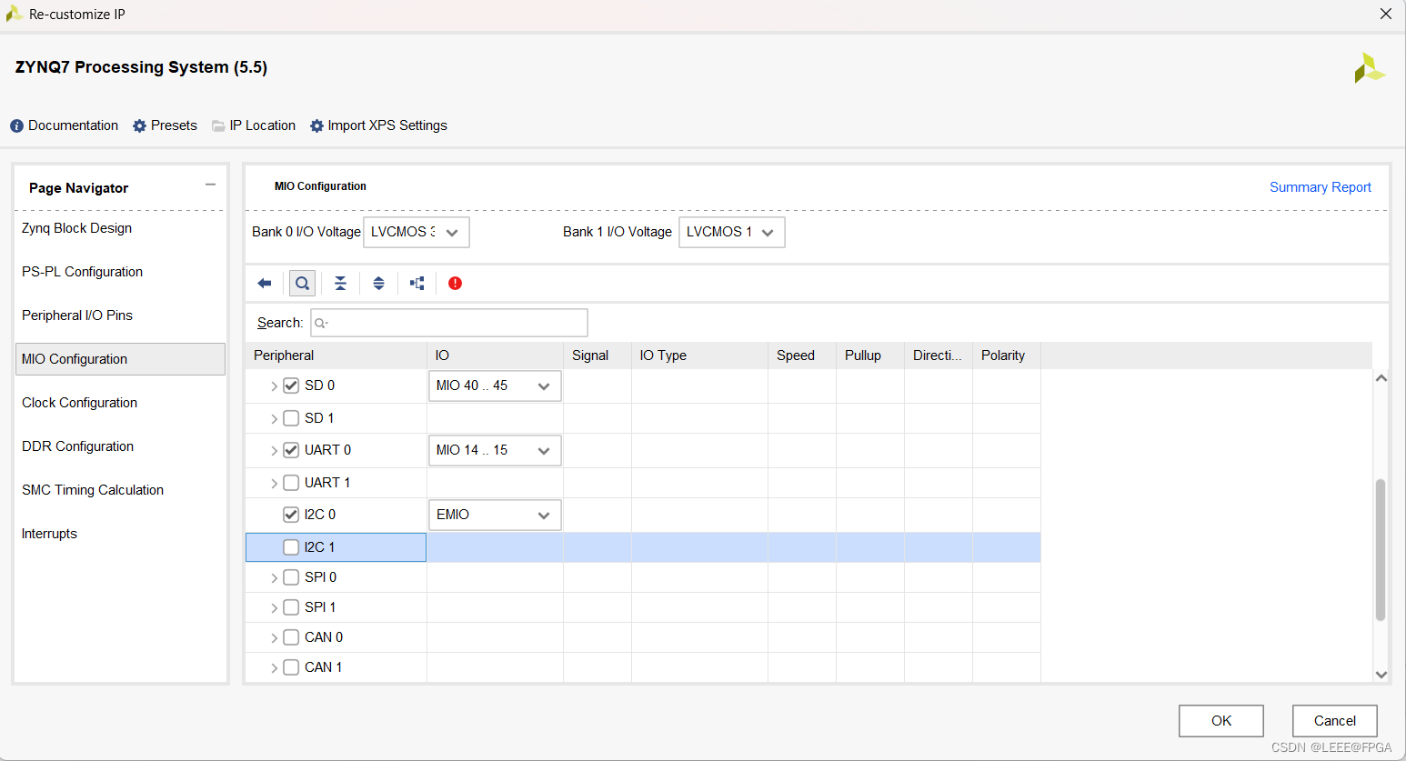Expand the SPI 0 tree row
Image resolution: width=1406 pixels, height=761 pixels.
pyautogui.click(x=274, y=578)
